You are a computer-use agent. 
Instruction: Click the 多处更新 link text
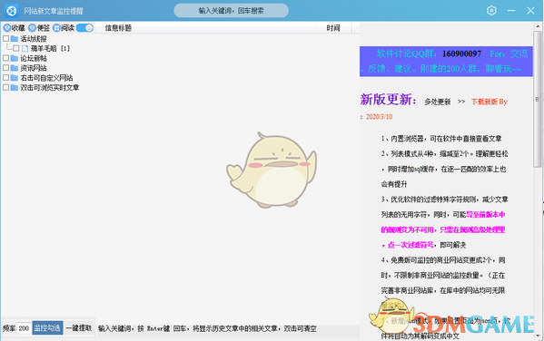[438, 102]
